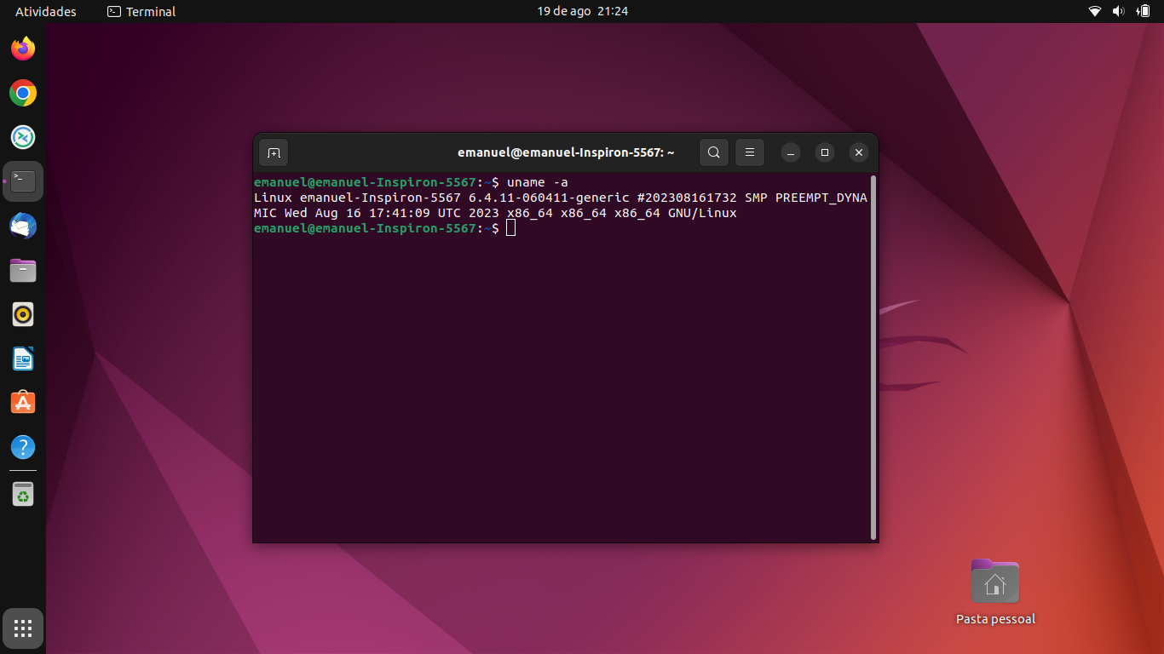Click the '#202308161732' build number text
1164x654 pixels.
(x=687, y=198)
